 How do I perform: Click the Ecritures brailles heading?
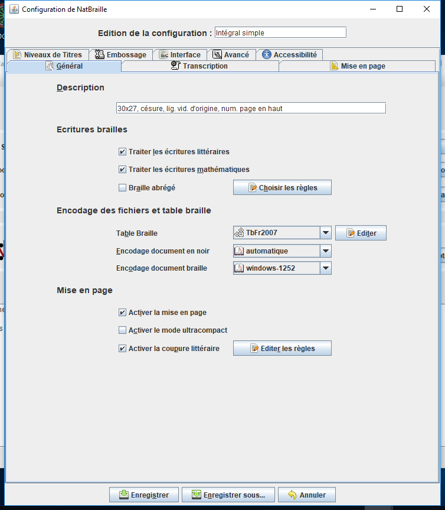point(92,129)
